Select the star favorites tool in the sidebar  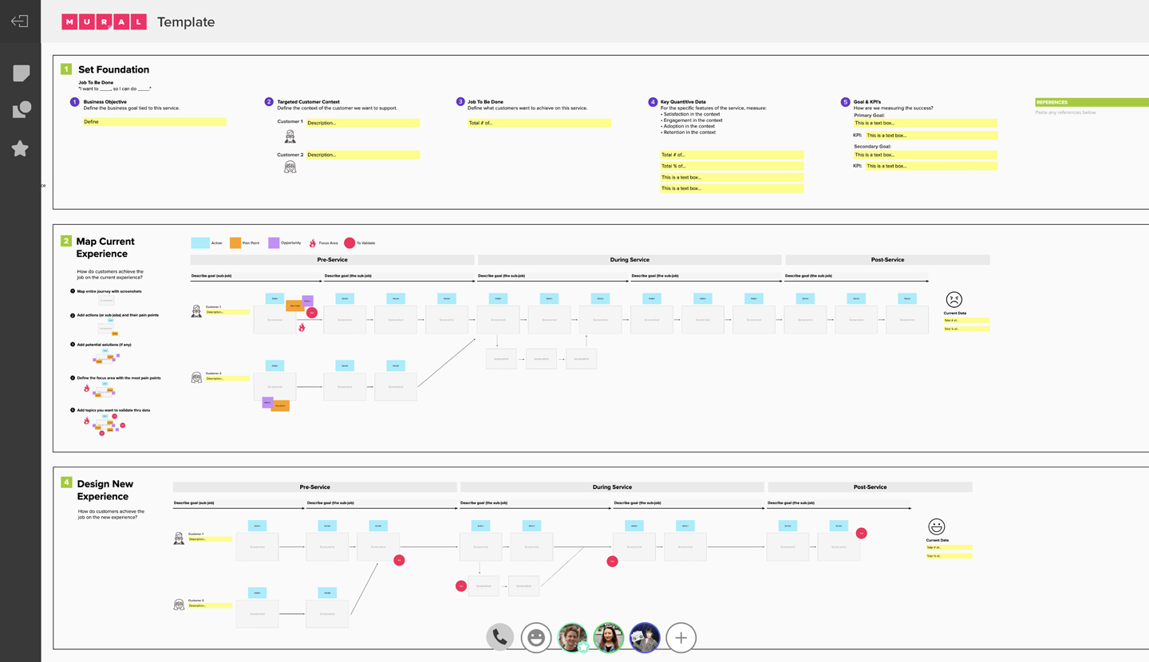(19, 148)
